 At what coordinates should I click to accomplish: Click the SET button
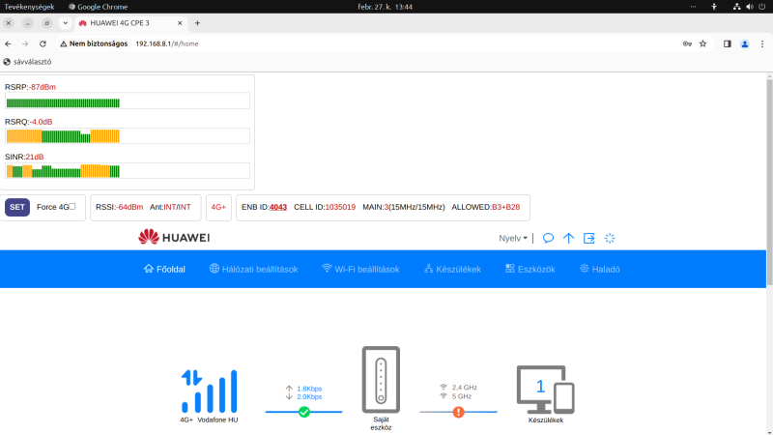pyautogui.click(x=17, y=207)
